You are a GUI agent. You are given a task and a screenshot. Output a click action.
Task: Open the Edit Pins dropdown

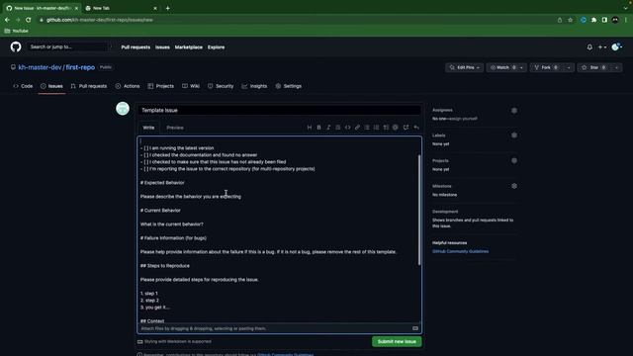click(464, 68)
